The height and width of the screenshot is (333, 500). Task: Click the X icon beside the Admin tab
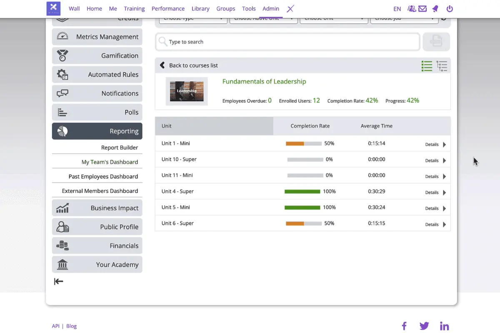click(290, 8)
